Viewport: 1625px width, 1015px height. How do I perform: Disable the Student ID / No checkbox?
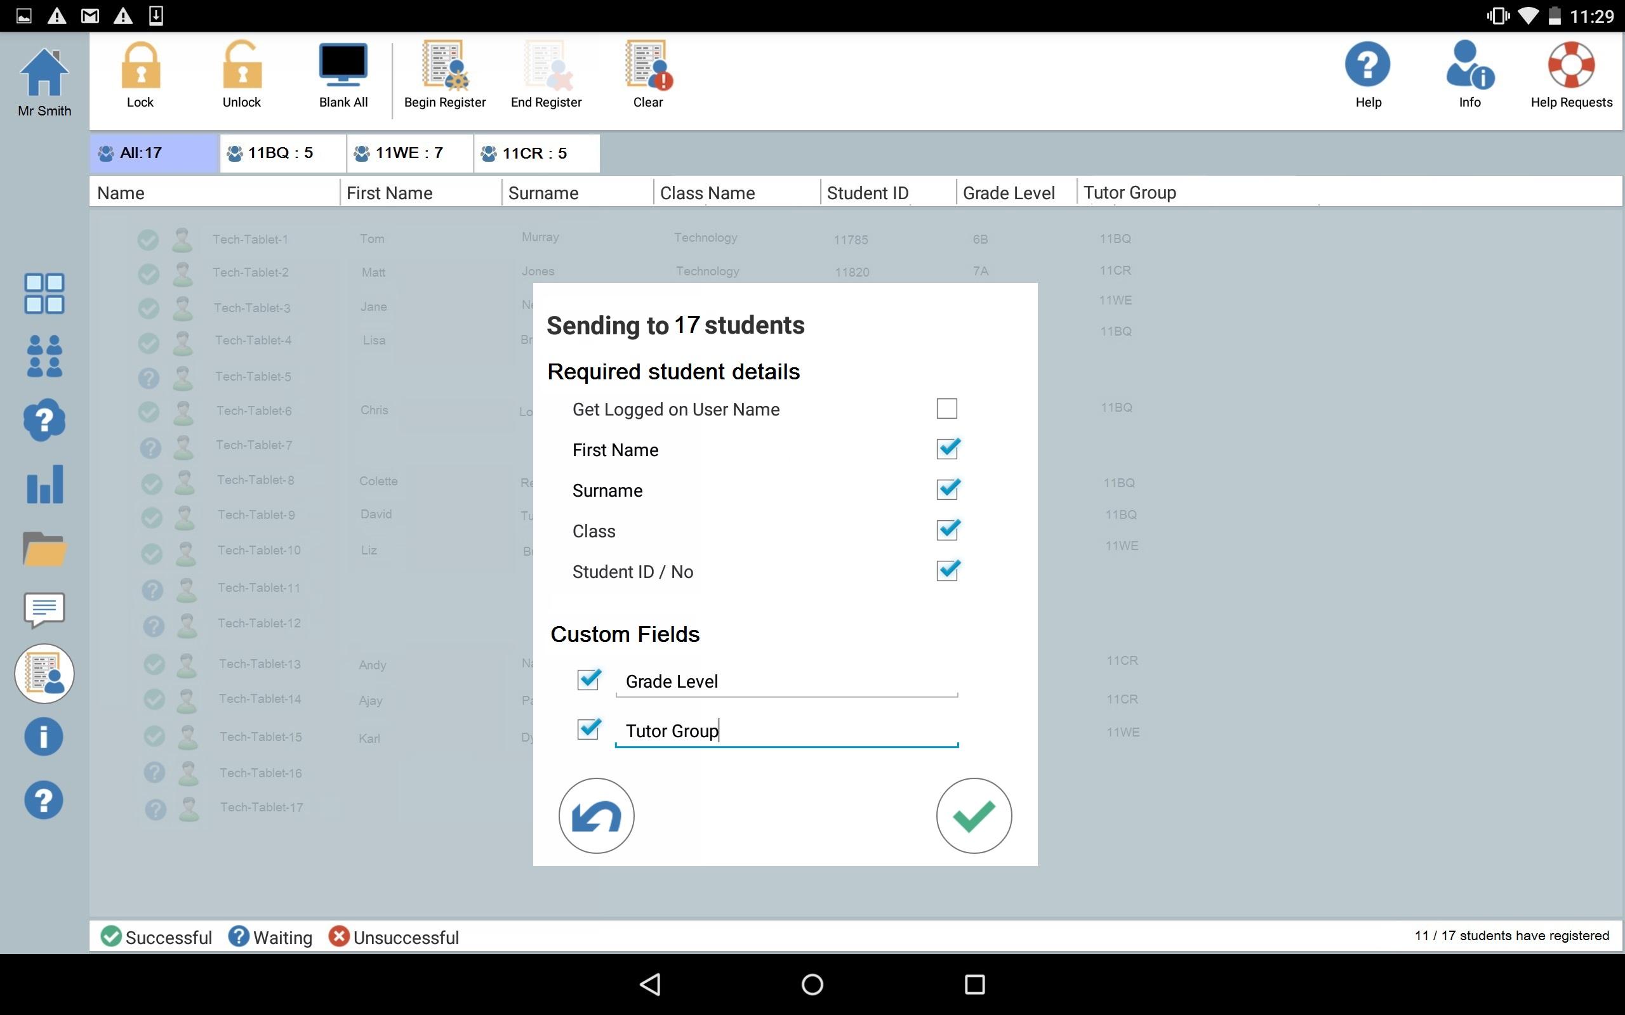pos(946,570)
